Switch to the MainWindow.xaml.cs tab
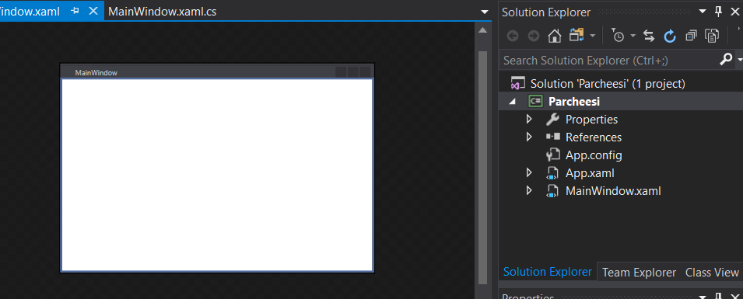Screen dimensions: 743x299 (x=163, y=12)
